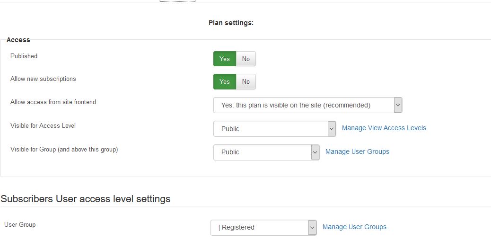Screen dimensions: 491x249
Task: Click the chevron arrow on the frontend access dropdown
Action: (x=398, y=105)
